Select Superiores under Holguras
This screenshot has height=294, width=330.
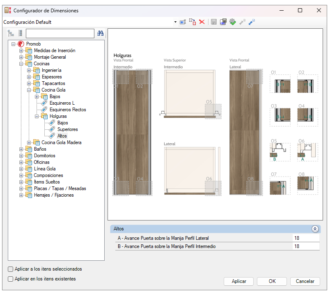pyautogui.click(x=67, y=129)
